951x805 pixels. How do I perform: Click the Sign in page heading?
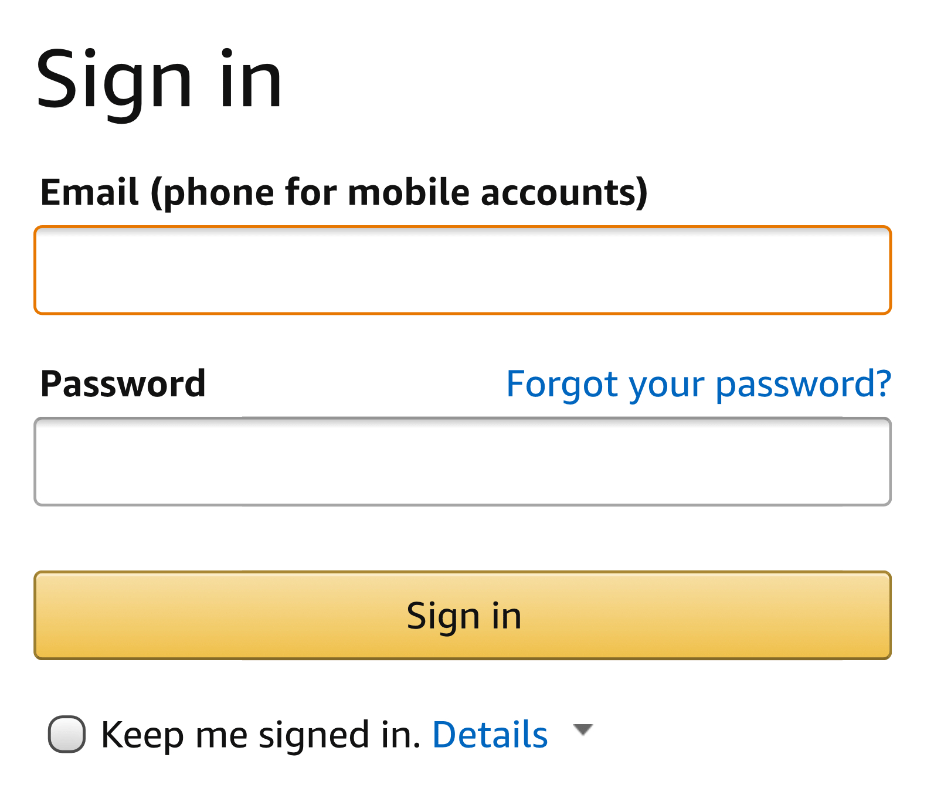pyautogui.click(x=159, y=80)
